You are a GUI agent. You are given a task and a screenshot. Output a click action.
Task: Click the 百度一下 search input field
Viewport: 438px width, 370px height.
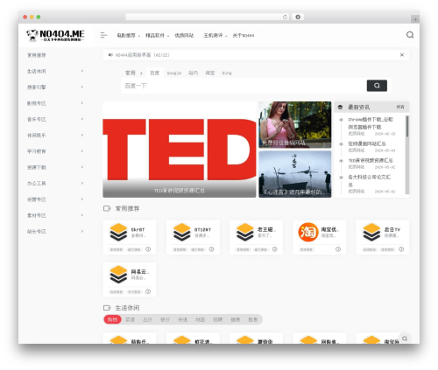coord(244,86)
